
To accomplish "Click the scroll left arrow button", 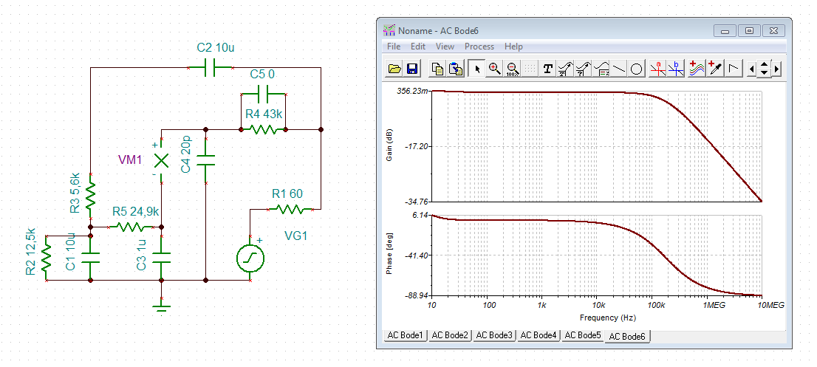I will click(x=751, y=69).
